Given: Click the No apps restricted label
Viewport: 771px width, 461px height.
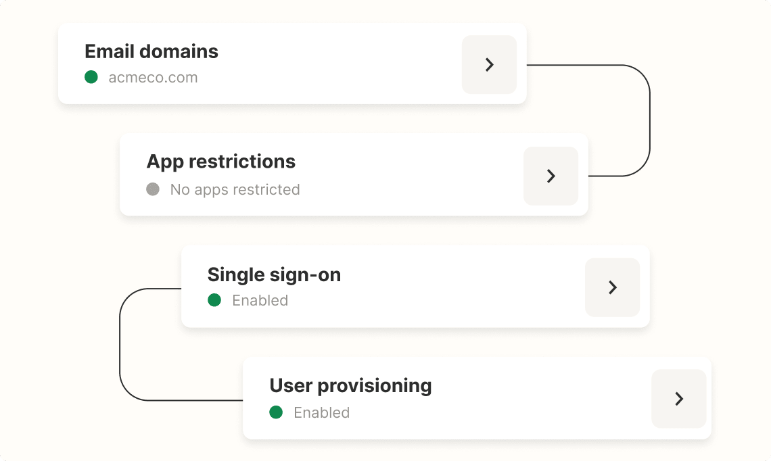Looking at the screenshot, I should [x=233, y=189].
